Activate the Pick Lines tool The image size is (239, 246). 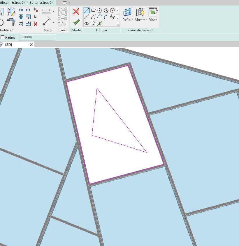tap(100, 23)
